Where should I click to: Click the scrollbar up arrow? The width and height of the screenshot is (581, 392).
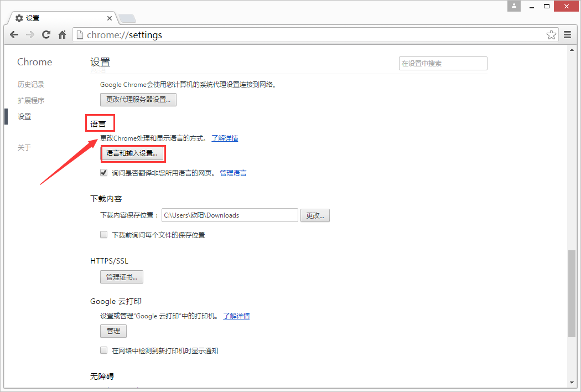click(572, 50)
